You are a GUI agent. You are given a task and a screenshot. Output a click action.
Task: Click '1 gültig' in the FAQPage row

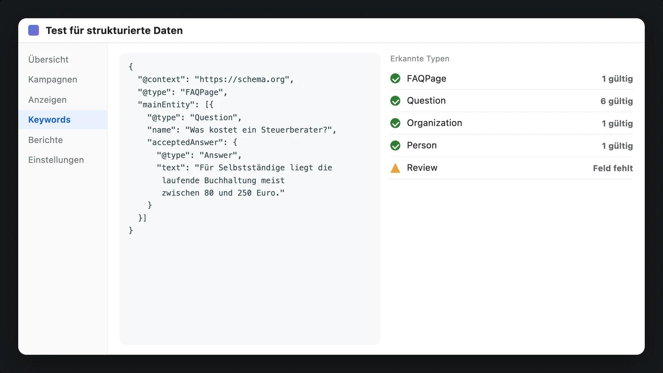[617, 79]
